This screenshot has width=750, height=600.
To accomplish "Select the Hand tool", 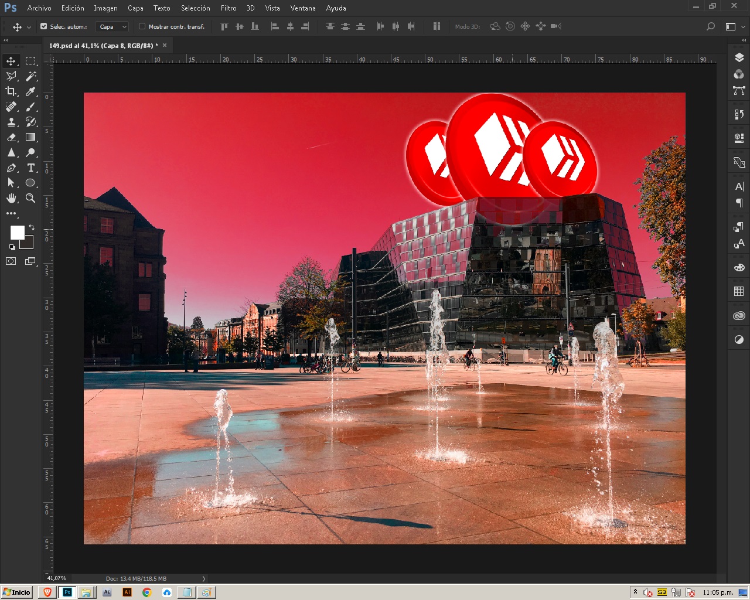I will tap(11, 198).
